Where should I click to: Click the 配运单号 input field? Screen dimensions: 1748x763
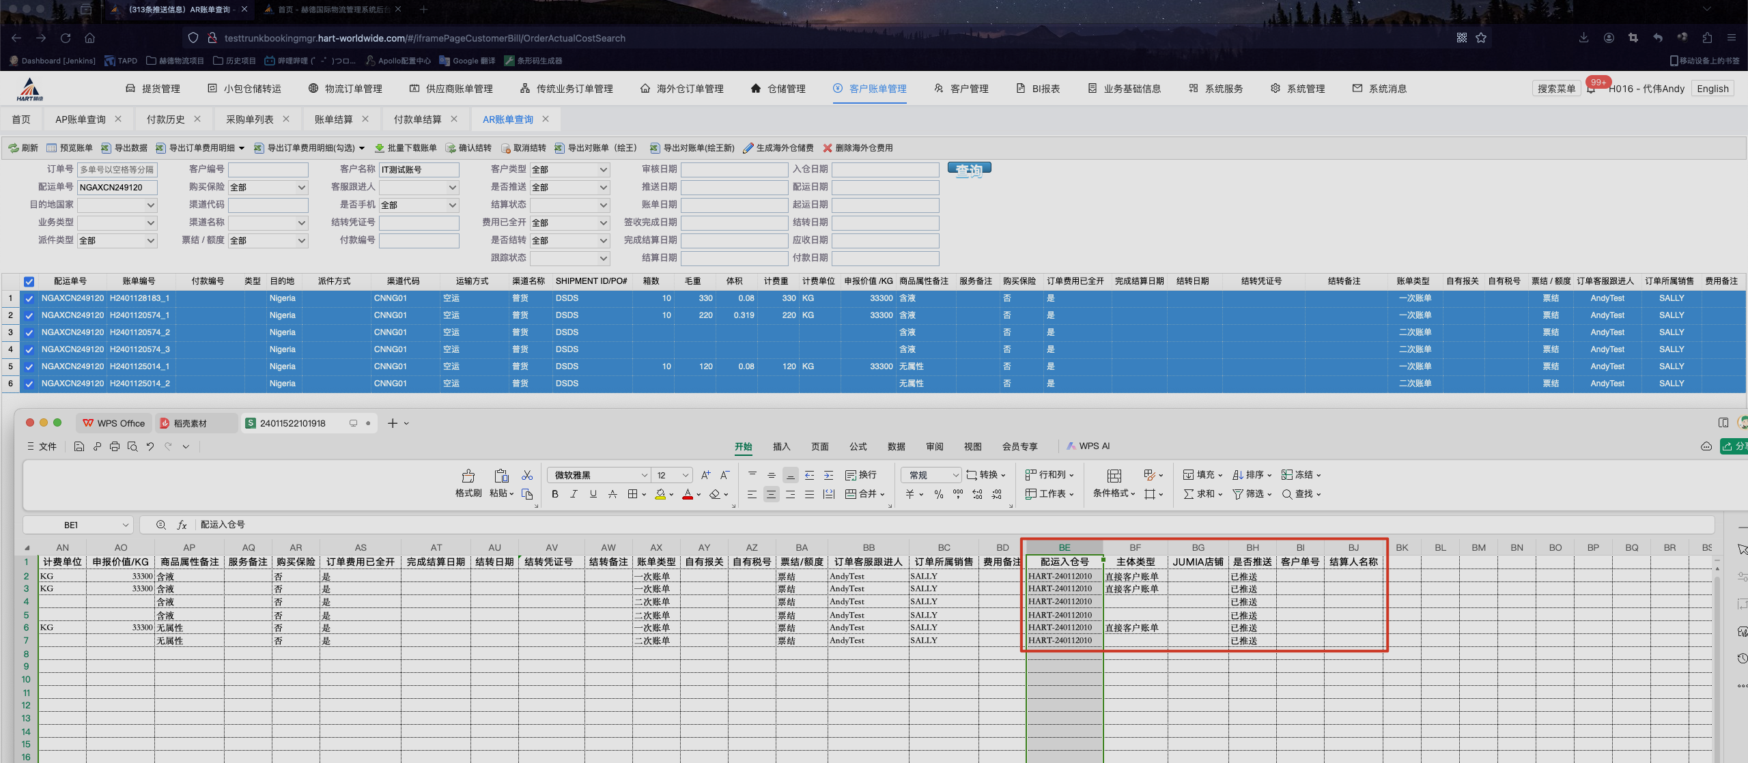pyautogui.click(x=117, y=187)
